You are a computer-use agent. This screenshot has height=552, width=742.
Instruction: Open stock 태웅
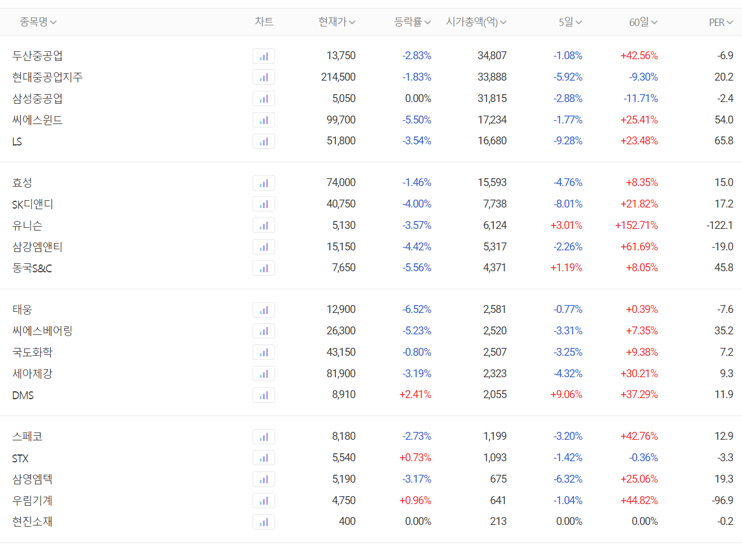[23, 310]
